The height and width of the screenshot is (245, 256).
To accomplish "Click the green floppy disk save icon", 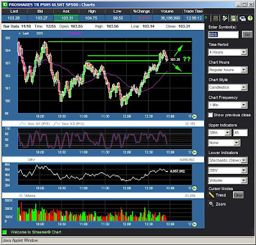I will coord(234,19).
